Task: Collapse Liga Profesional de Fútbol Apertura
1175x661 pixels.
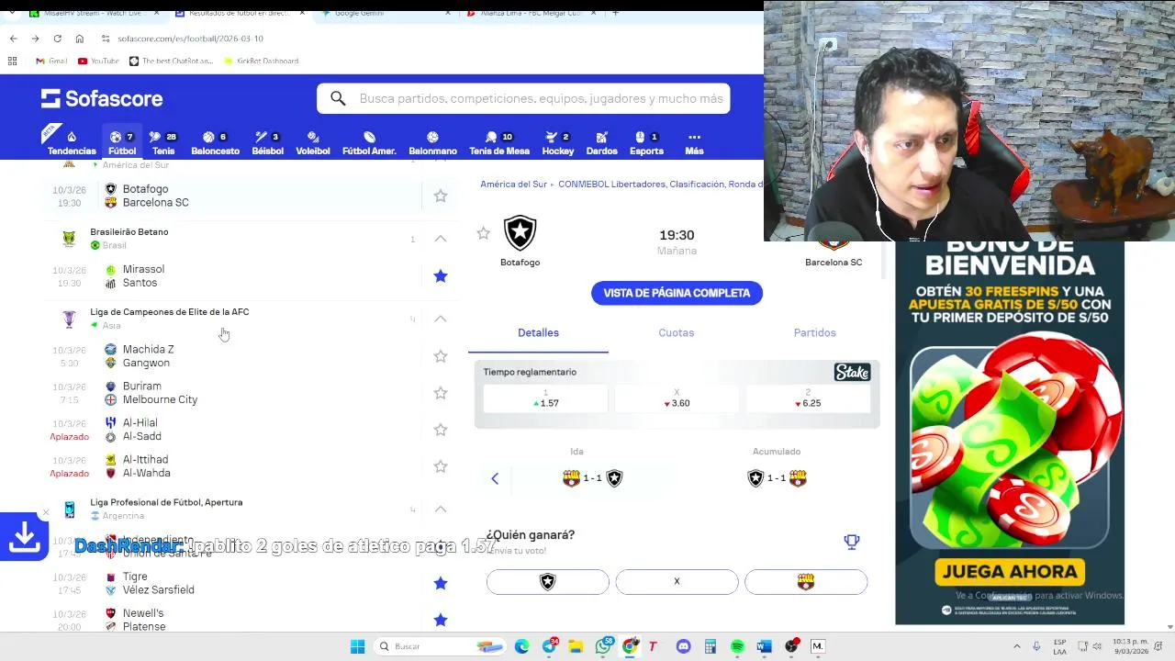Action: tap(441, 509)
